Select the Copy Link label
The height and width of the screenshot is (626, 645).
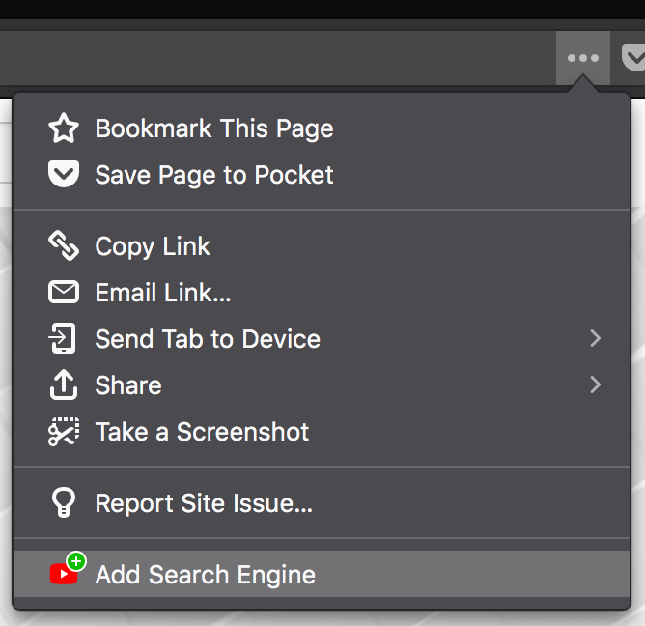[153, 246]
